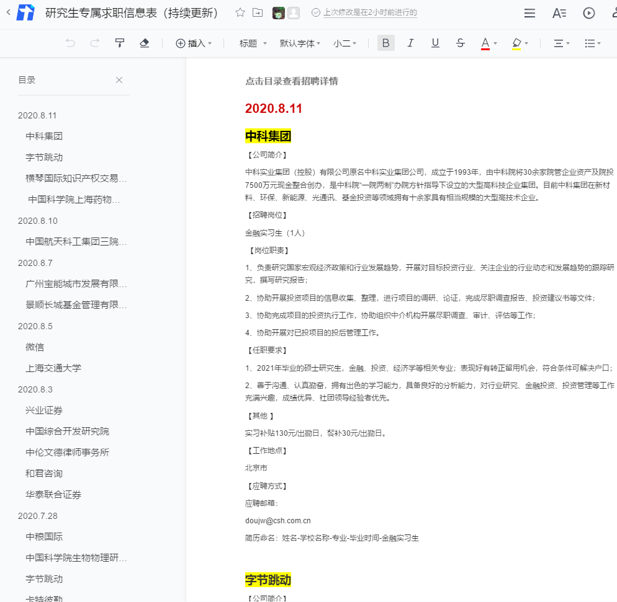Toggle strikethrough formatting
Viewport: 617px width, 602px height.
pos(461,43)
